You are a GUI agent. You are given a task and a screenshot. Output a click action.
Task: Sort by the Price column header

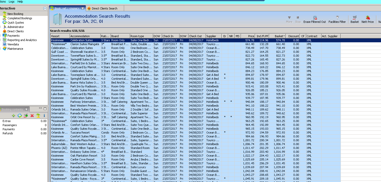click(x=248, y=36)
